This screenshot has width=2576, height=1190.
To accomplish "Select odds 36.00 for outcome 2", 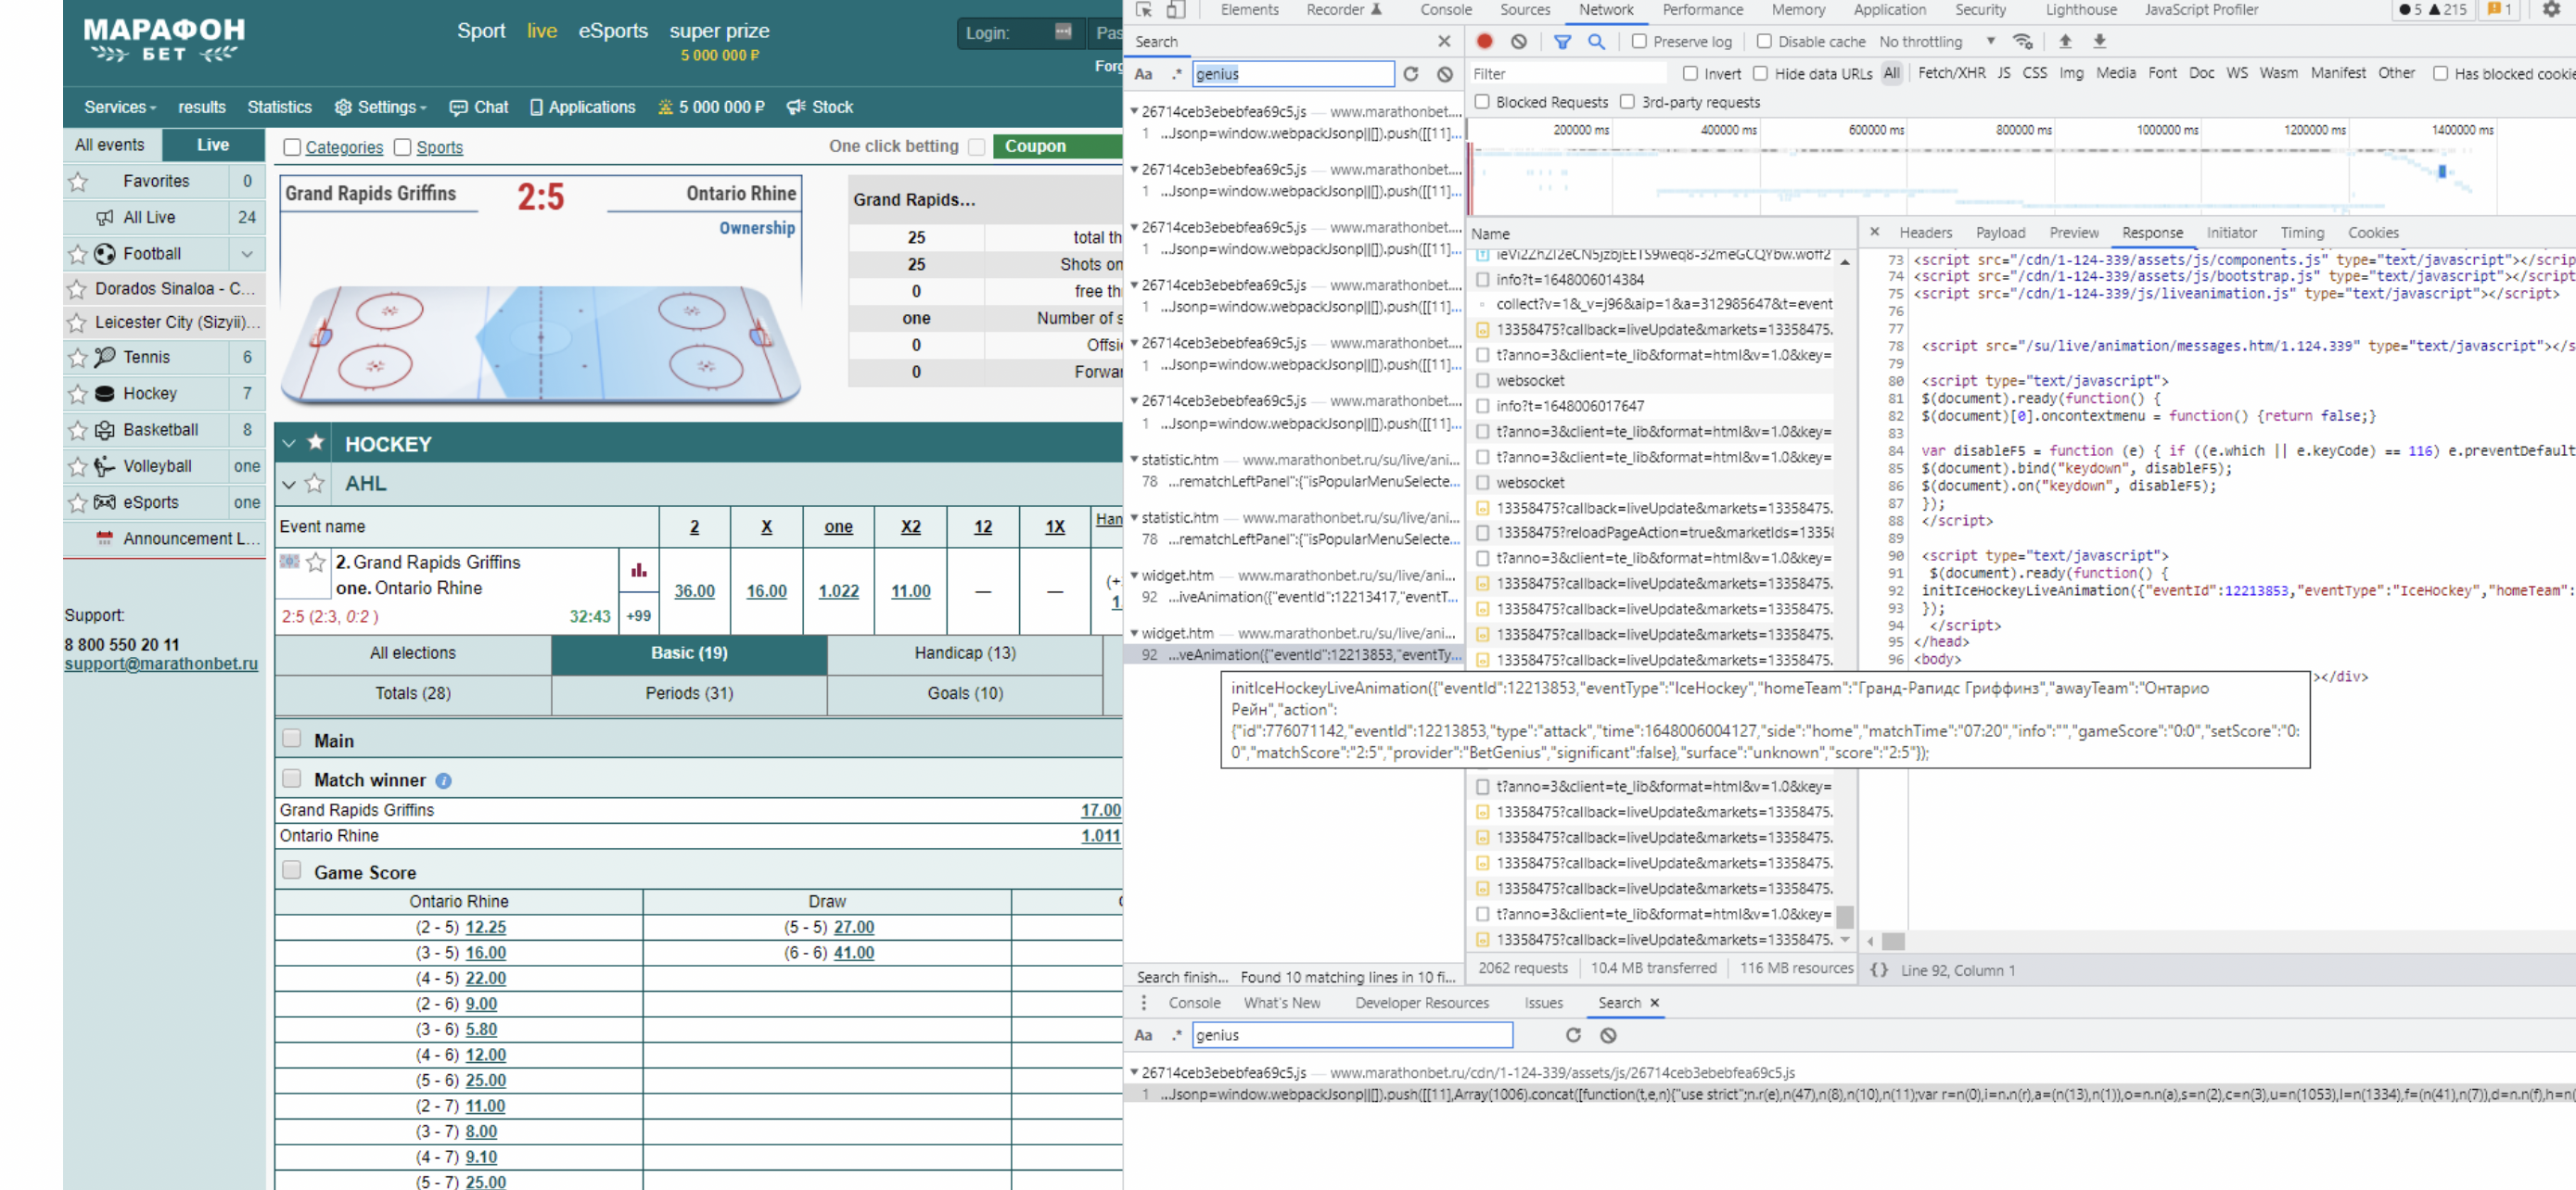I will coord(694,590).
